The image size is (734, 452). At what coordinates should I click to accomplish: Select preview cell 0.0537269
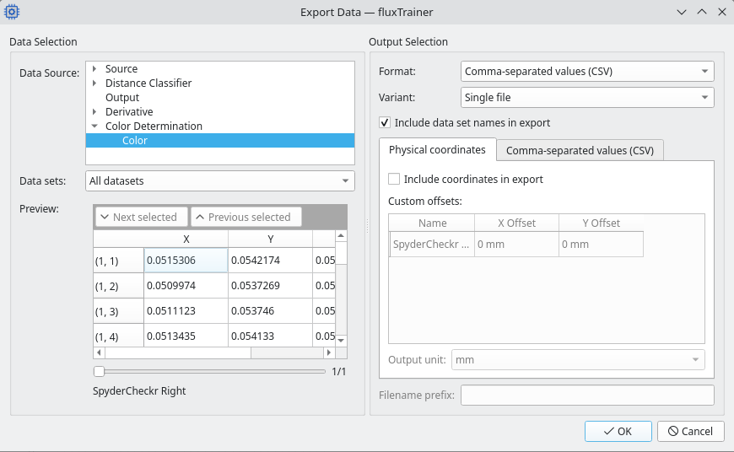click(270, 285)
